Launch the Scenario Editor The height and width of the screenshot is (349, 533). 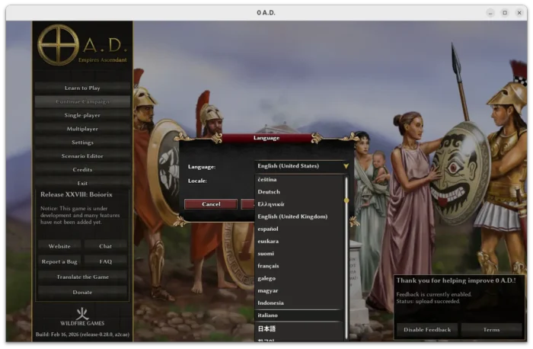coord(82,156)
